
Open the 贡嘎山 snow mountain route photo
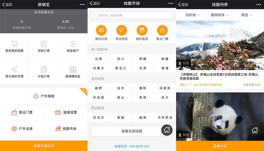pos(220,45)
